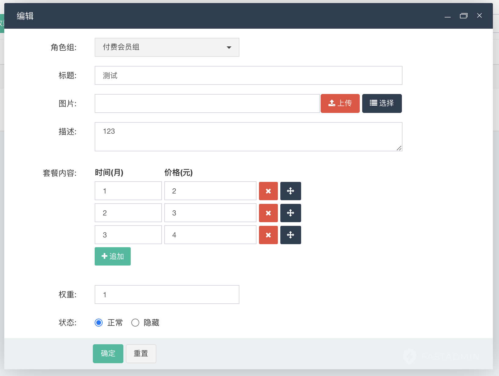Focus the 权重 weight input
Viewport: 499px width, 376px height.
point(167,295)
